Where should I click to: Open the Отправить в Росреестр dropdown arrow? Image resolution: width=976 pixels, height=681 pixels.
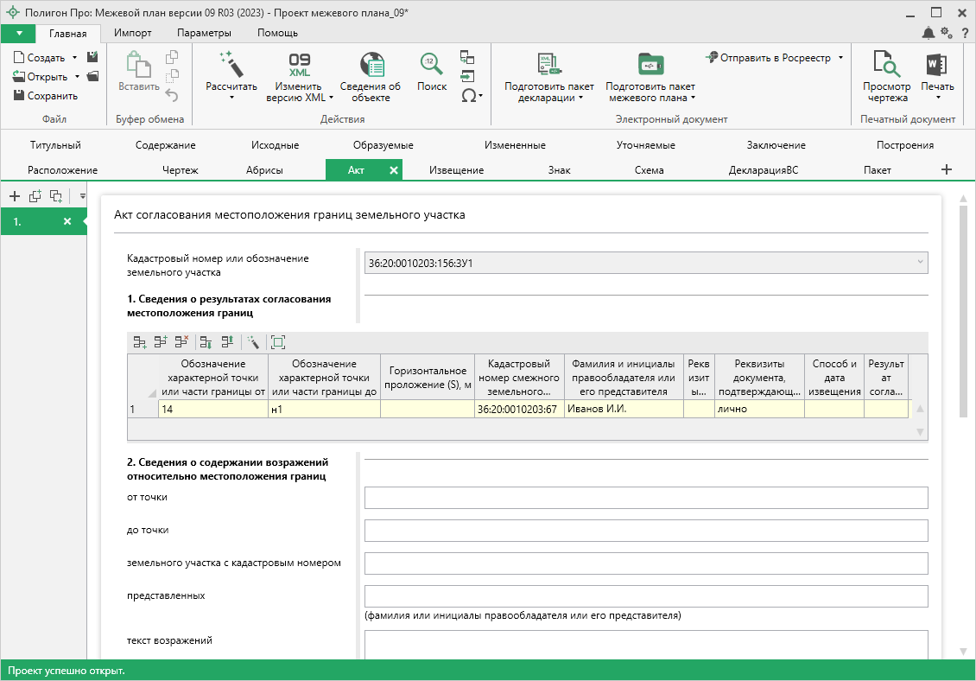point(840,58)
